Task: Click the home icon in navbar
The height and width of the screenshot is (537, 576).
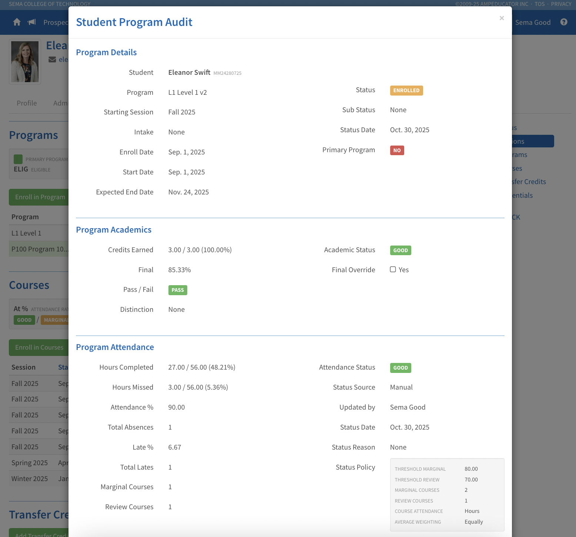Action: [17, 22]
